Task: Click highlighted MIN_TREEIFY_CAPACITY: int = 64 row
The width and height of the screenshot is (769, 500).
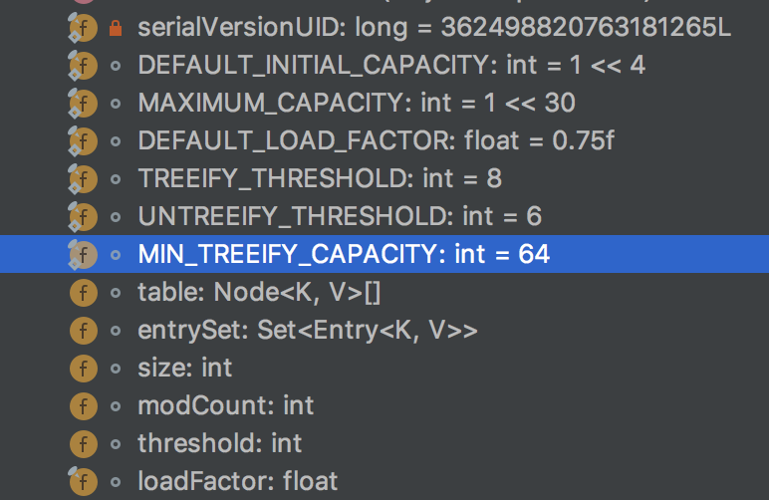Action: 384,254
